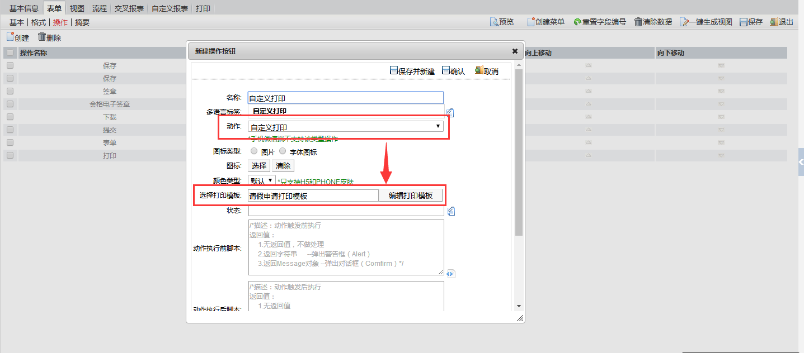Screen dimensions: 804x353
Task: Click the icon beside 多语言标签 field
Action: point(450,112)
